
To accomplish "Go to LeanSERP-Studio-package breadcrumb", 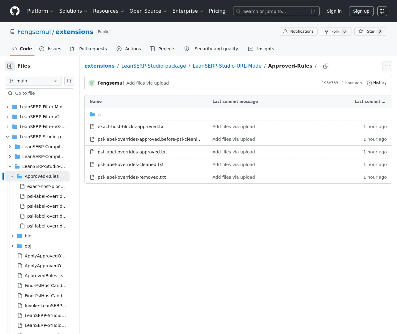I will (154, 66).
